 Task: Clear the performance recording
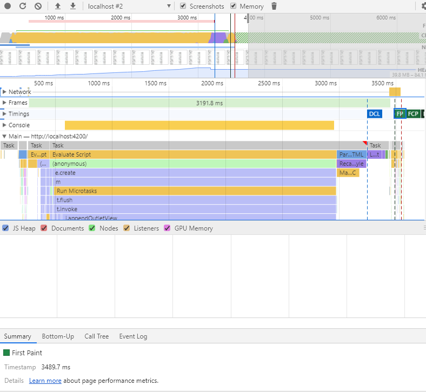coord(38,6)
